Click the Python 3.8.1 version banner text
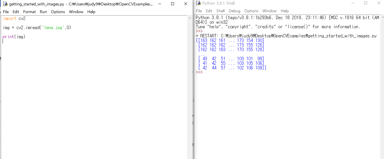The image size is (384, 159). click(287, 20)
